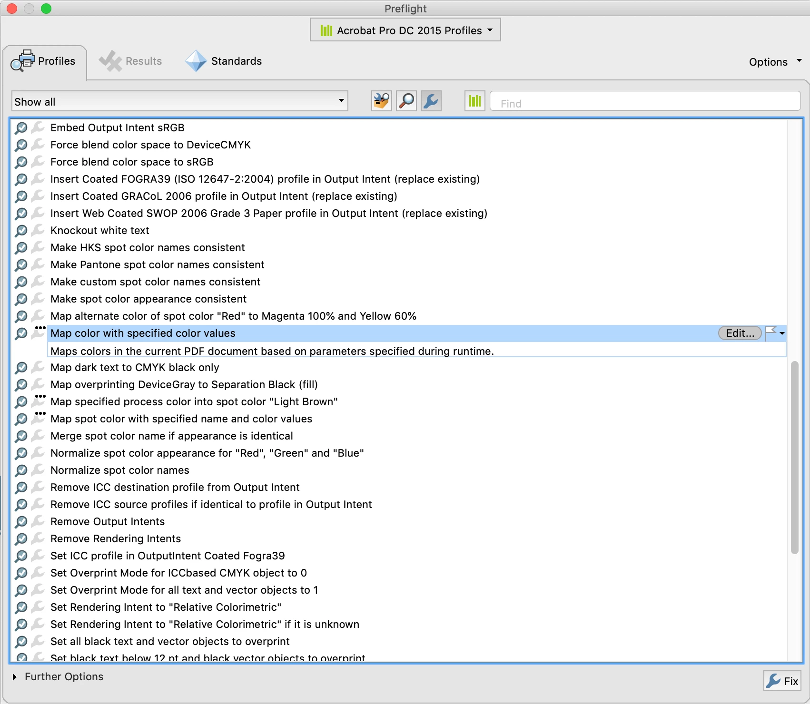Viewport: 810px width, 704px height.
Task: Expand Further Options disclosure triangle
Action: (14, 676)
